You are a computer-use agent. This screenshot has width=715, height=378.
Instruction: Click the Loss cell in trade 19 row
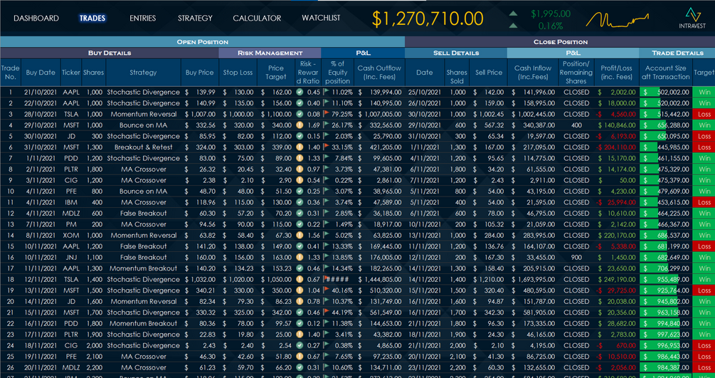click(x=704, y=290)
